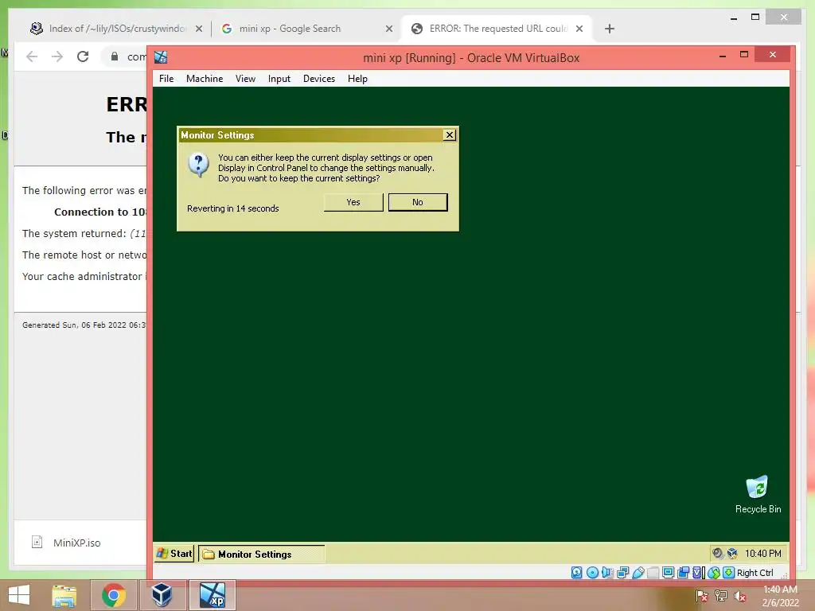Image resolution: width=815 pixels, height=611 pixels.
Task: Click the MiniXP.iso file icon in download bar
Action: tap(37, 542)
